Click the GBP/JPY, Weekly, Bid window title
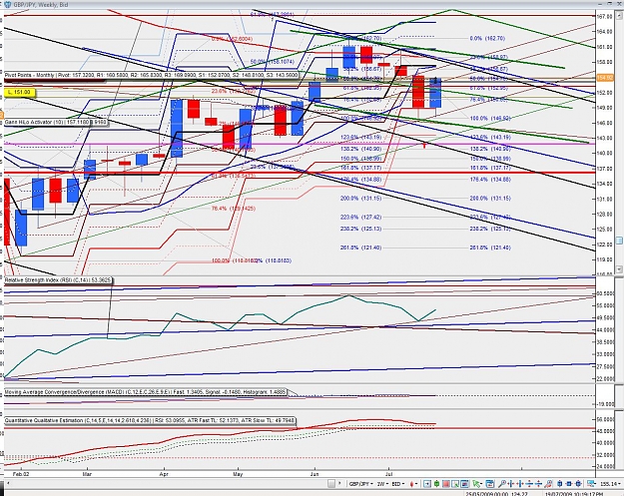 [x=41, y=4]
